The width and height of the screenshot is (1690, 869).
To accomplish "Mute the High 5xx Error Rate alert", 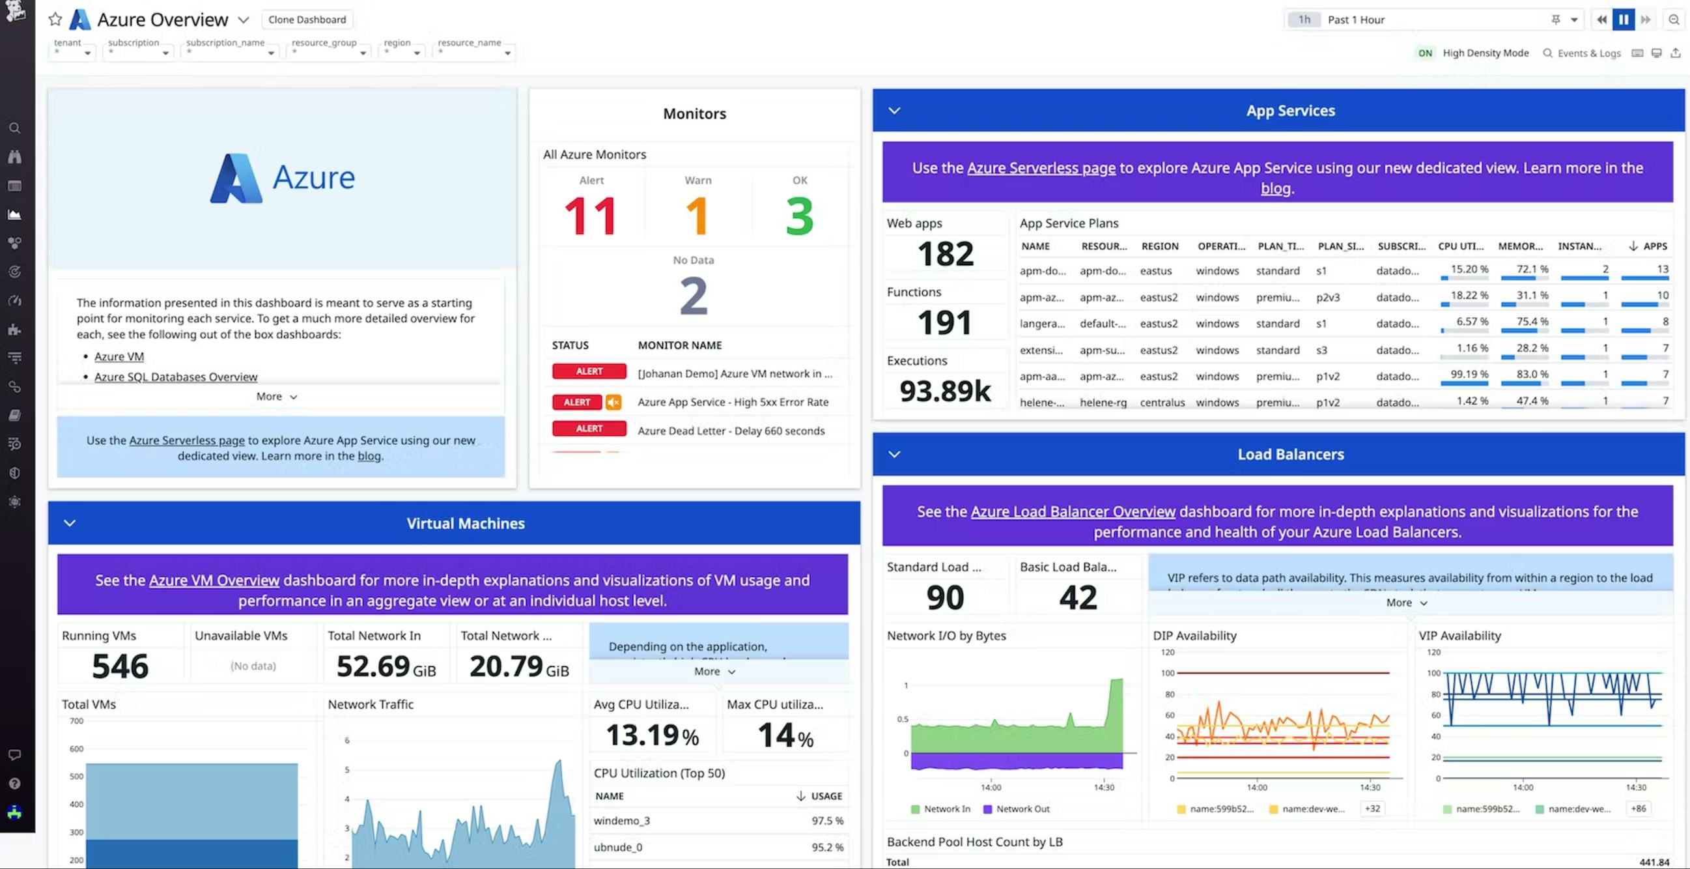I will 613,403.
